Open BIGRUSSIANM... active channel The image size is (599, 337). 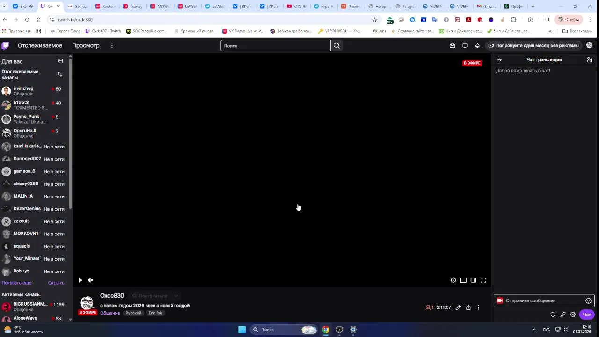pos(35,307)
